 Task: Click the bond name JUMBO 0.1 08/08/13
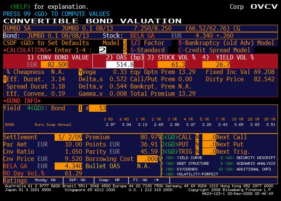point(58,35)
